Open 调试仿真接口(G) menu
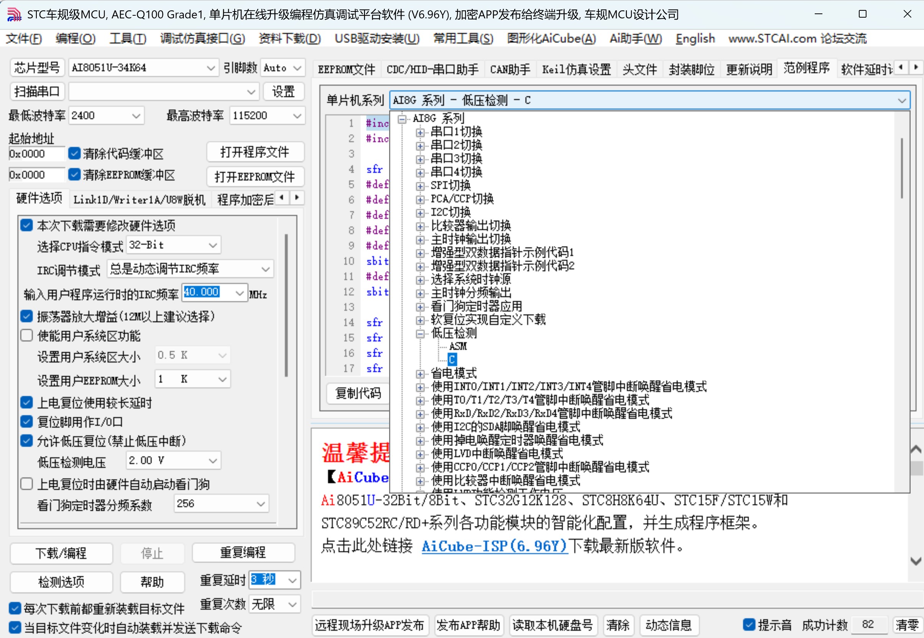This screenshot has height=638, width=924. pos(202,39)
